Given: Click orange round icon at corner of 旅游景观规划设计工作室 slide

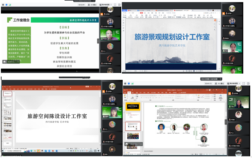Looking at the screenshot, I should click(x=215, y=20).
